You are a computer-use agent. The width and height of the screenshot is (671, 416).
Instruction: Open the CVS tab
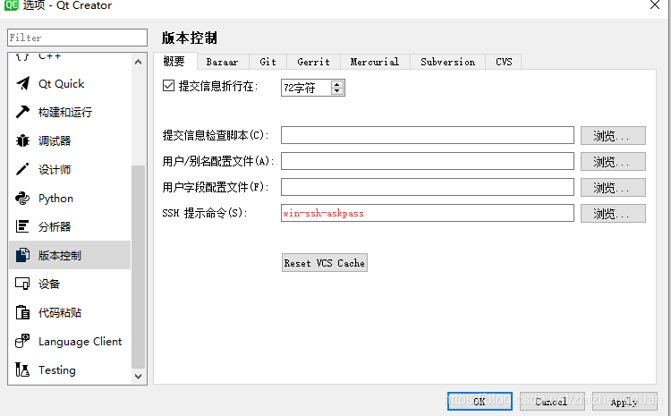(x=504, y=62)
